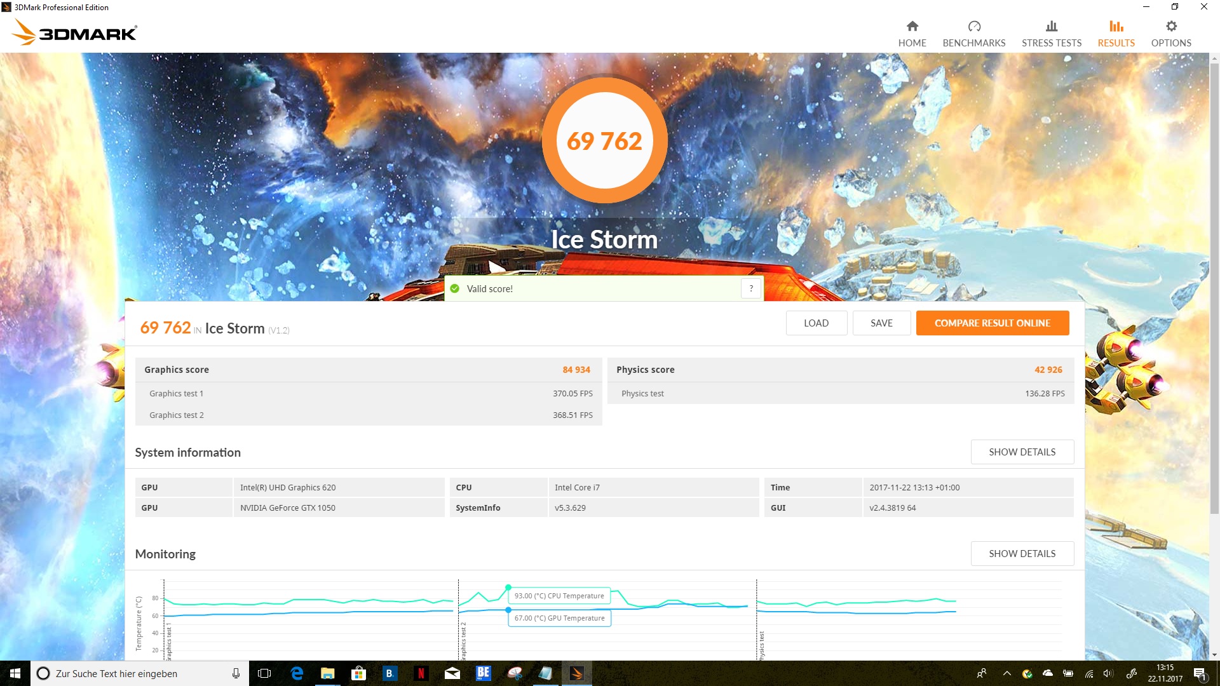Click the Load button
This screenshot has width=1220, height=686.
816,323
